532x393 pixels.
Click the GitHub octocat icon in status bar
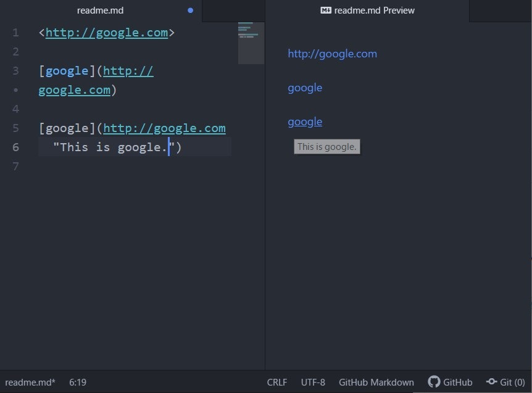click(434, 382)
